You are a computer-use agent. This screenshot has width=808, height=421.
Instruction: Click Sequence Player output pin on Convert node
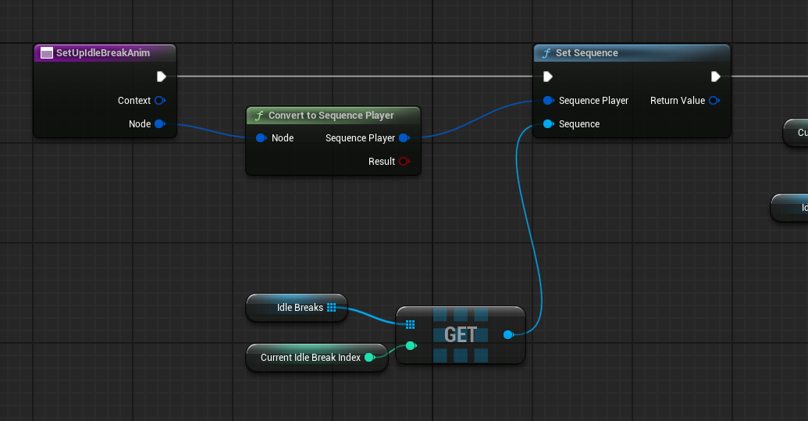(404, 137)
